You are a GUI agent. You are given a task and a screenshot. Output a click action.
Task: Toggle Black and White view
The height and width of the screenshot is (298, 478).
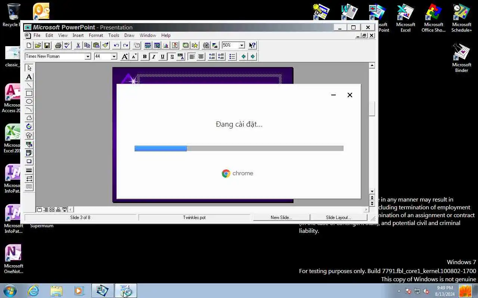[215, 45]
